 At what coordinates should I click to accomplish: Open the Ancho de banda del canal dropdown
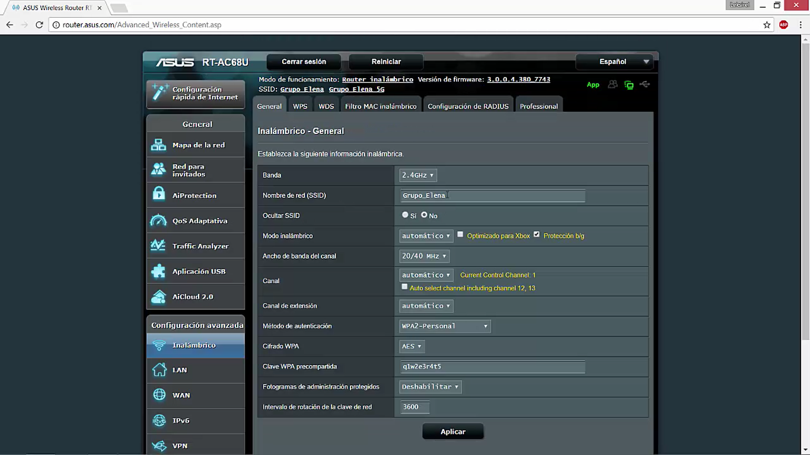425,256
